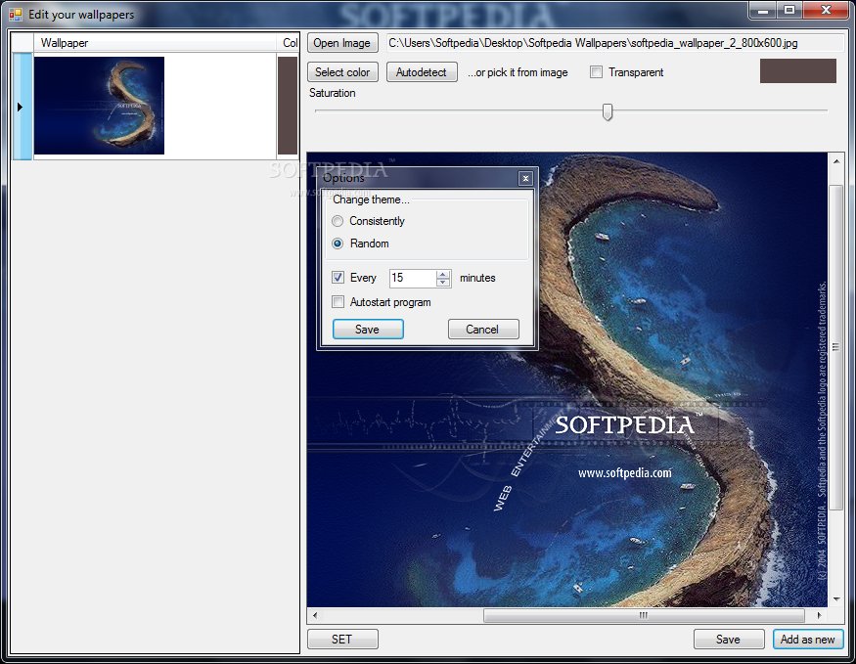Click Save in the Options dialog
Image resolution: width=856 pixels, height=664 pixels.
coord(368,329)
